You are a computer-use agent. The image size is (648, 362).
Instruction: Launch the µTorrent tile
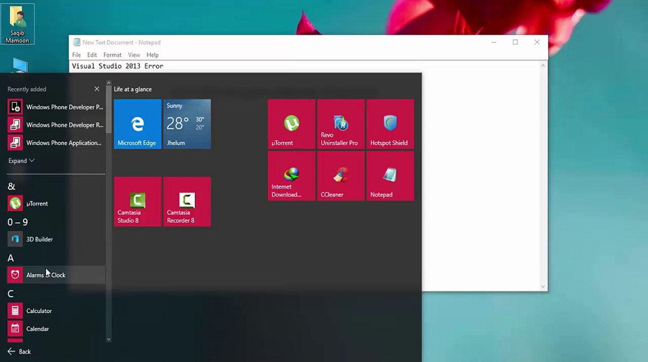tap(292, 124)
